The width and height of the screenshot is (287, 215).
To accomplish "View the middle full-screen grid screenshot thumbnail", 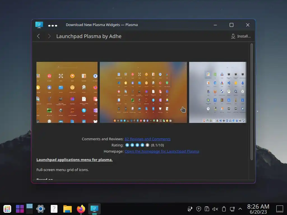I will tap(143, 92).
